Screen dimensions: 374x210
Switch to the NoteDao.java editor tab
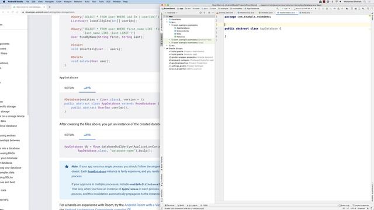[x=266, y=13]
